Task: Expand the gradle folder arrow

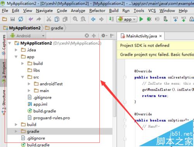Action: 16,132
